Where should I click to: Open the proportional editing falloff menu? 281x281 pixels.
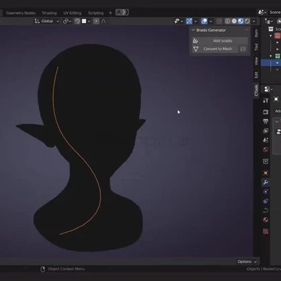point(104,21)
